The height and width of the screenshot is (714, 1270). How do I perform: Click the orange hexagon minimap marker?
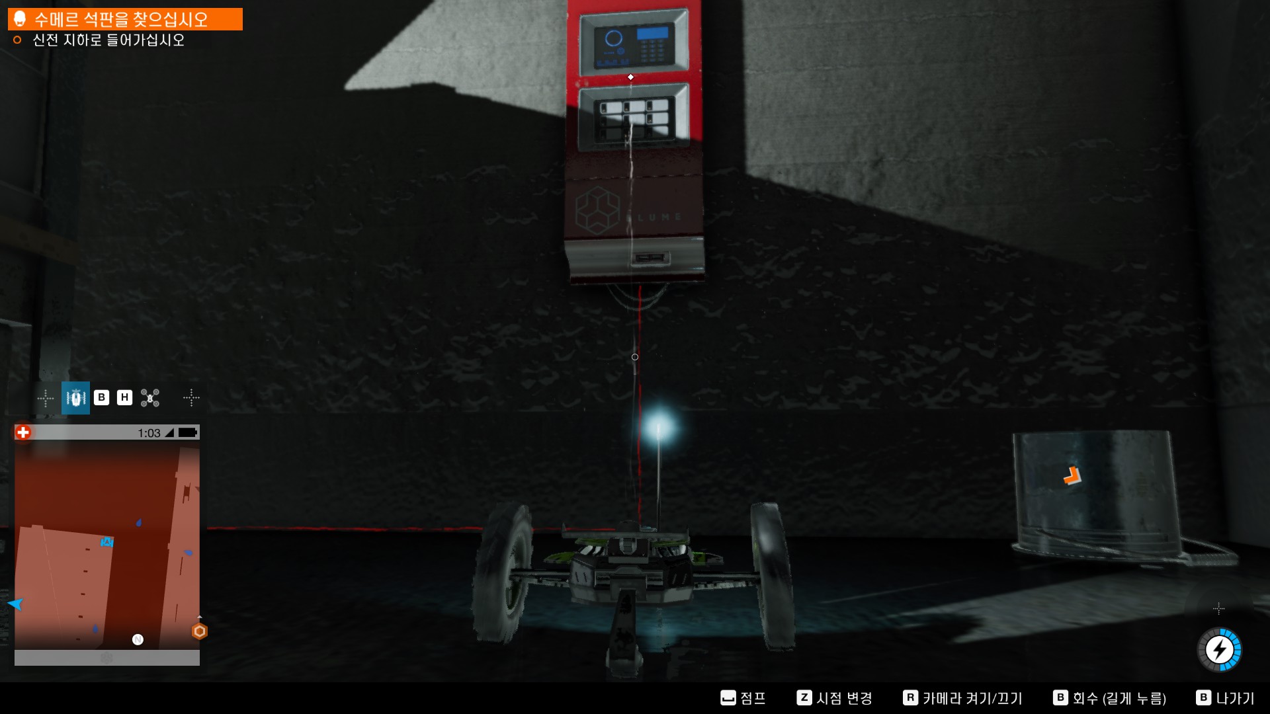(199, 631)
